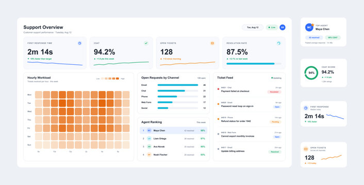This screenshot has width=364, height=185.
Task: Click the darkest High swatch in heatmap legend
Action: click(118, 79)
